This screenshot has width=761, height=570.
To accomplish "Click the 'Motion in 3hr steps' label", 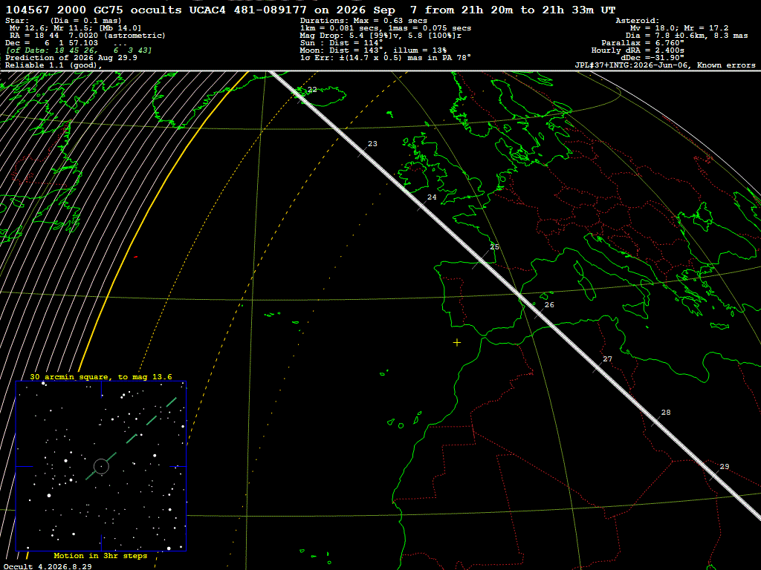I will pyautogui.click(x=100, y=556).
